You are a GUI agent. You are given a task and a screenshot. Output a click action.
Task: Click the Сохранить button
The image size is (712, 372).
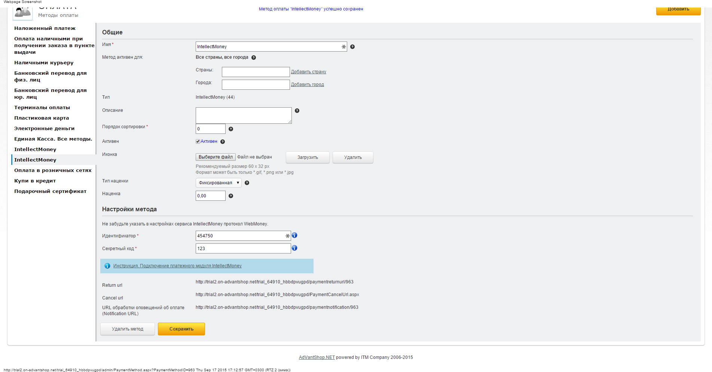click(181, 329)
